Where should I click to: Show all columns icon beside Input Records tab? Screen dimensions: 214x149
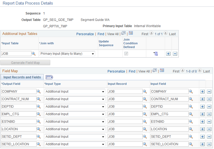point(49,77)
